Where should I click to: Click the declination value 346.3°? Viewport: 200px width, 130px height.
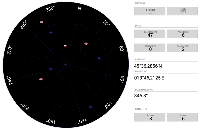(x=141, y=96)
